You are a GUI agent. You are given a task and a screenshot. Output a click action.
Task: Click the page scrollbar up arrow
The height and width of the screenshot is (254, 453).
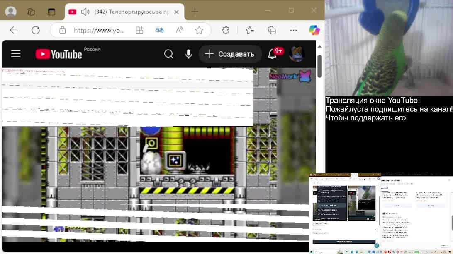(x=319, y=46)
